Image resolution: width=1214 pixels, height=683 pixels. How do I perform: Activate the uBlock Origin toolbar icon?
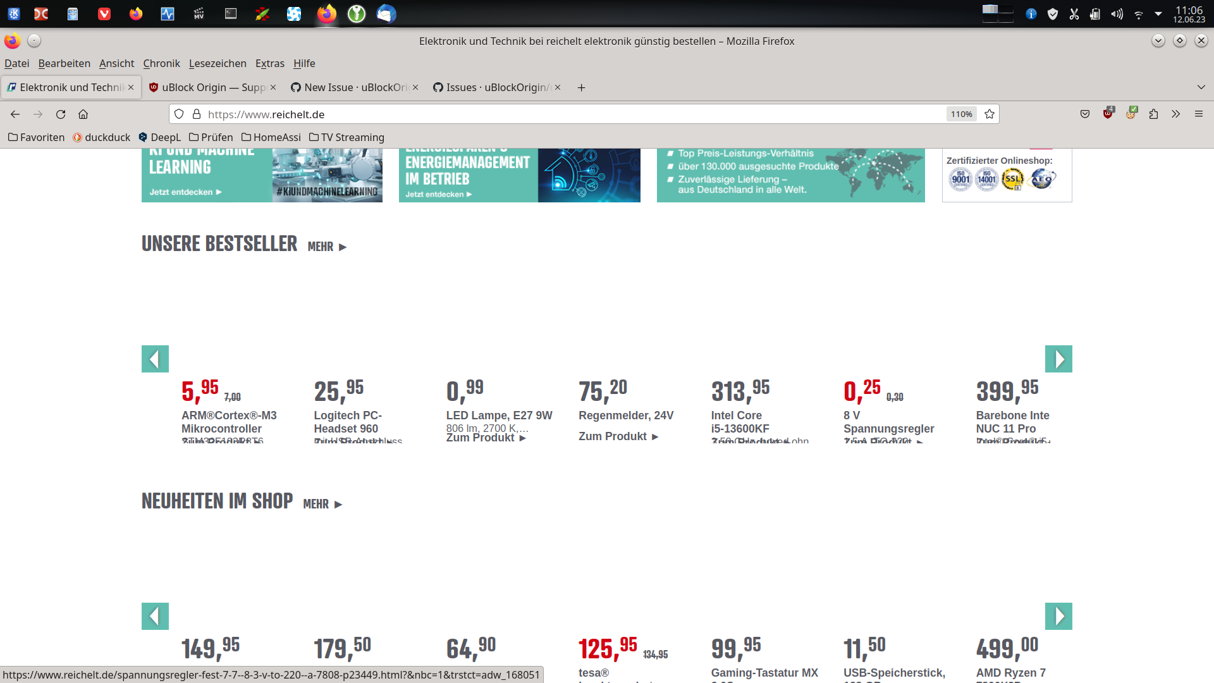click(x=1108, y=114)
